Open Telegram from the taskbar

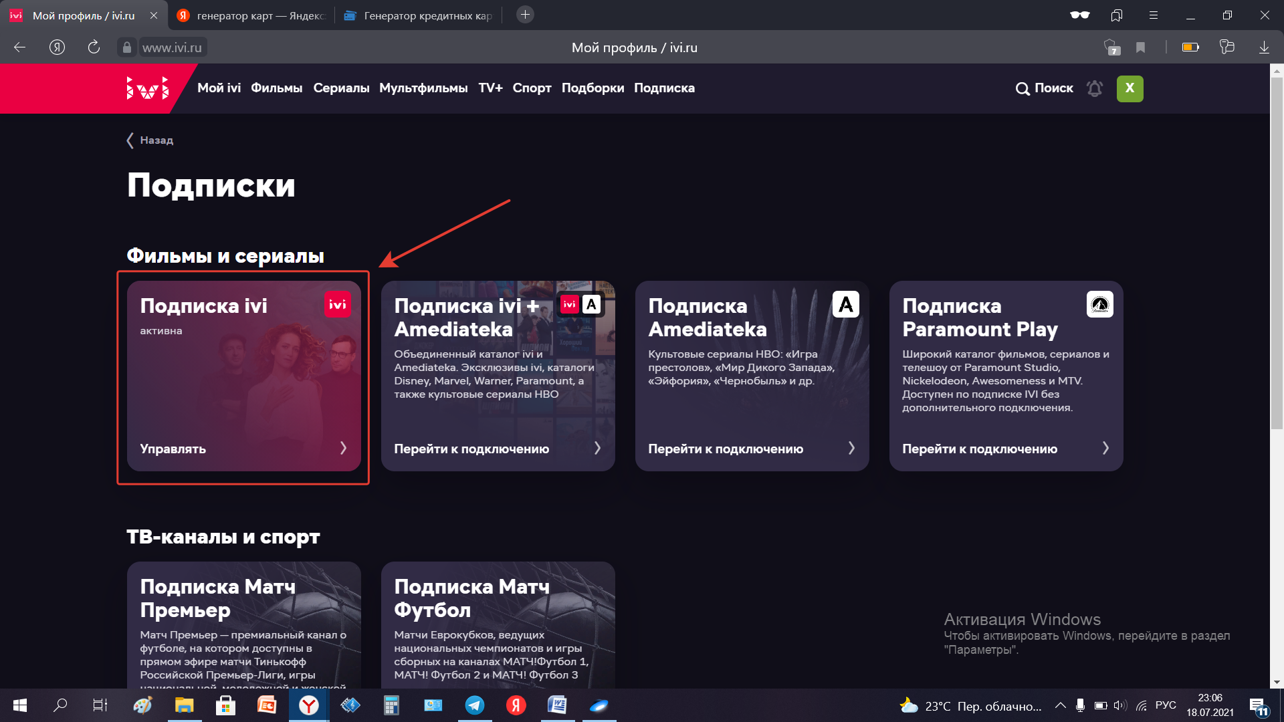pos(475,705)
